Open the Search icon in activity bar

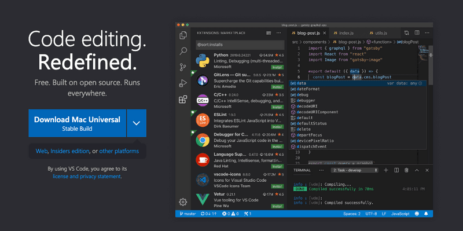[x=183, y=51]
